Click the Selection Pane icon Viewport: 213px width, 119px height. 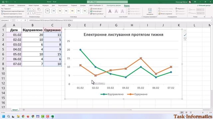coord(159,14)
